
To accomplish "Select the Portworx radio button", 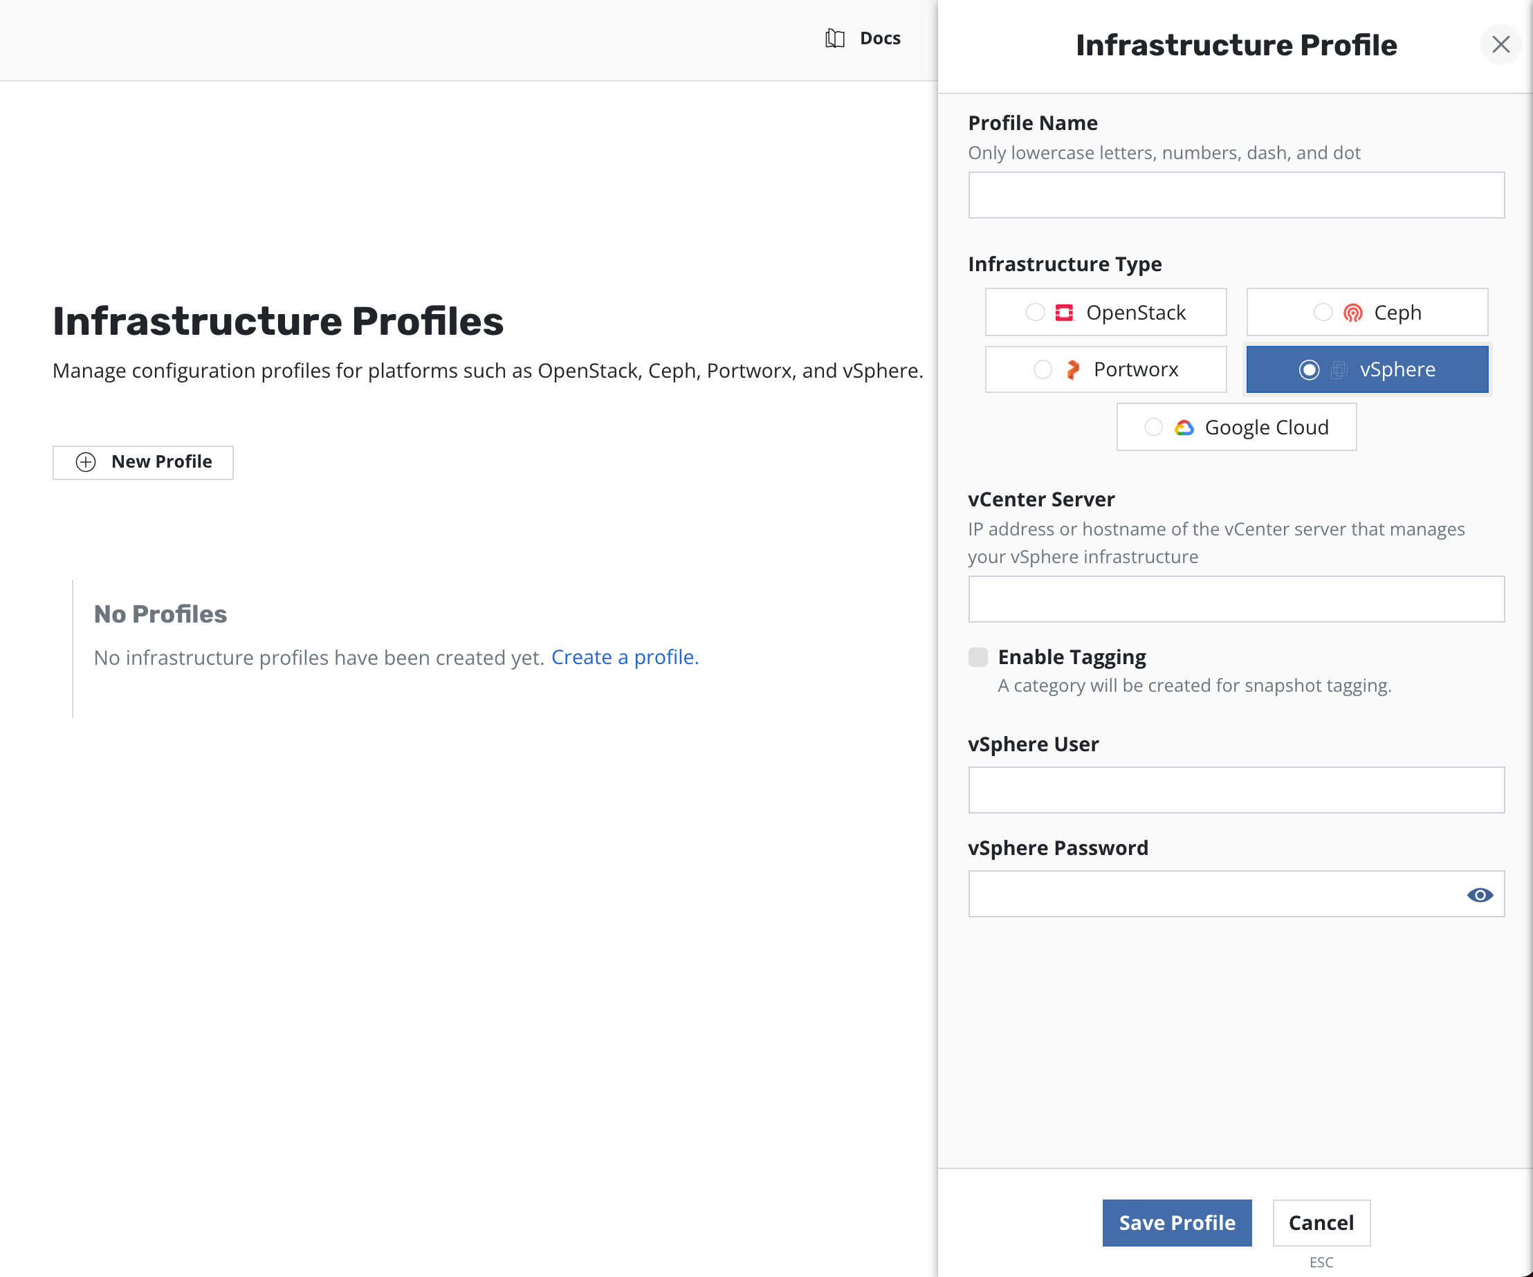I will pos(1043,370).
